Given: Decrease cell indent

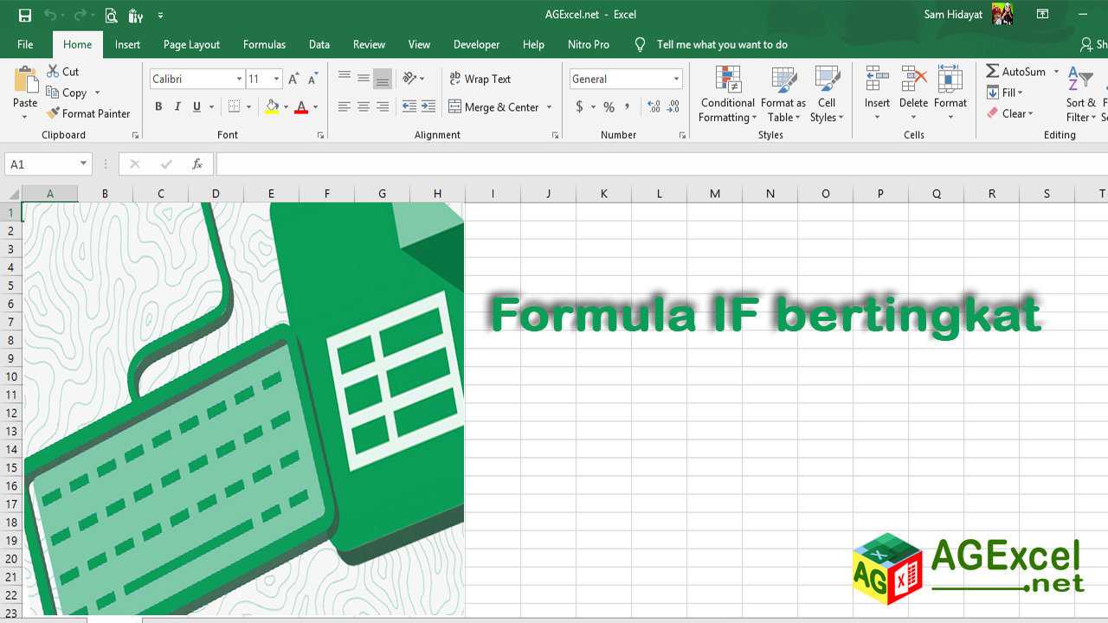Looking at the screenshot, I should point(409,106).
